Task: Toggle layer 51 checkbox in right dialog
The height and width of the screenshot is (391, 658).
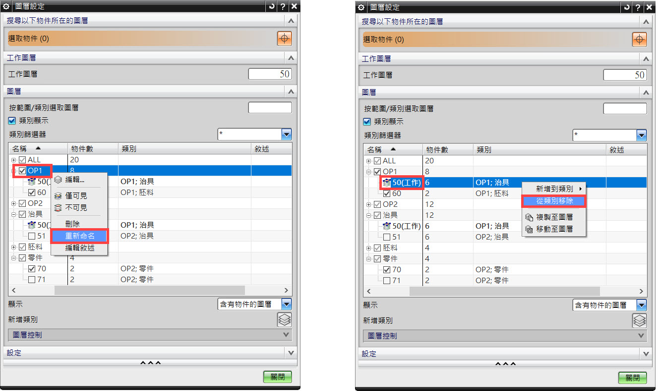Action: pos(387,237)
